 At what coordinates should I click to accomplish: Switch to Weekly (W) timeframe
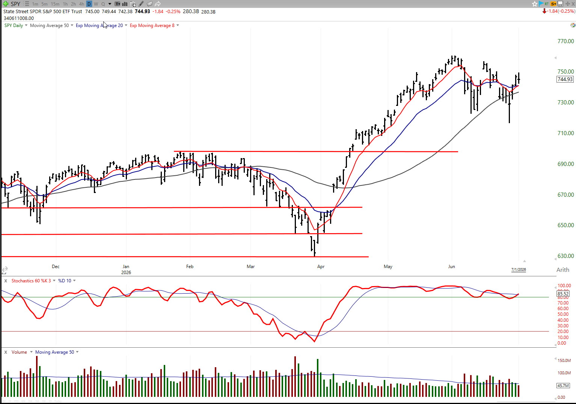click(x=96, y=4)
